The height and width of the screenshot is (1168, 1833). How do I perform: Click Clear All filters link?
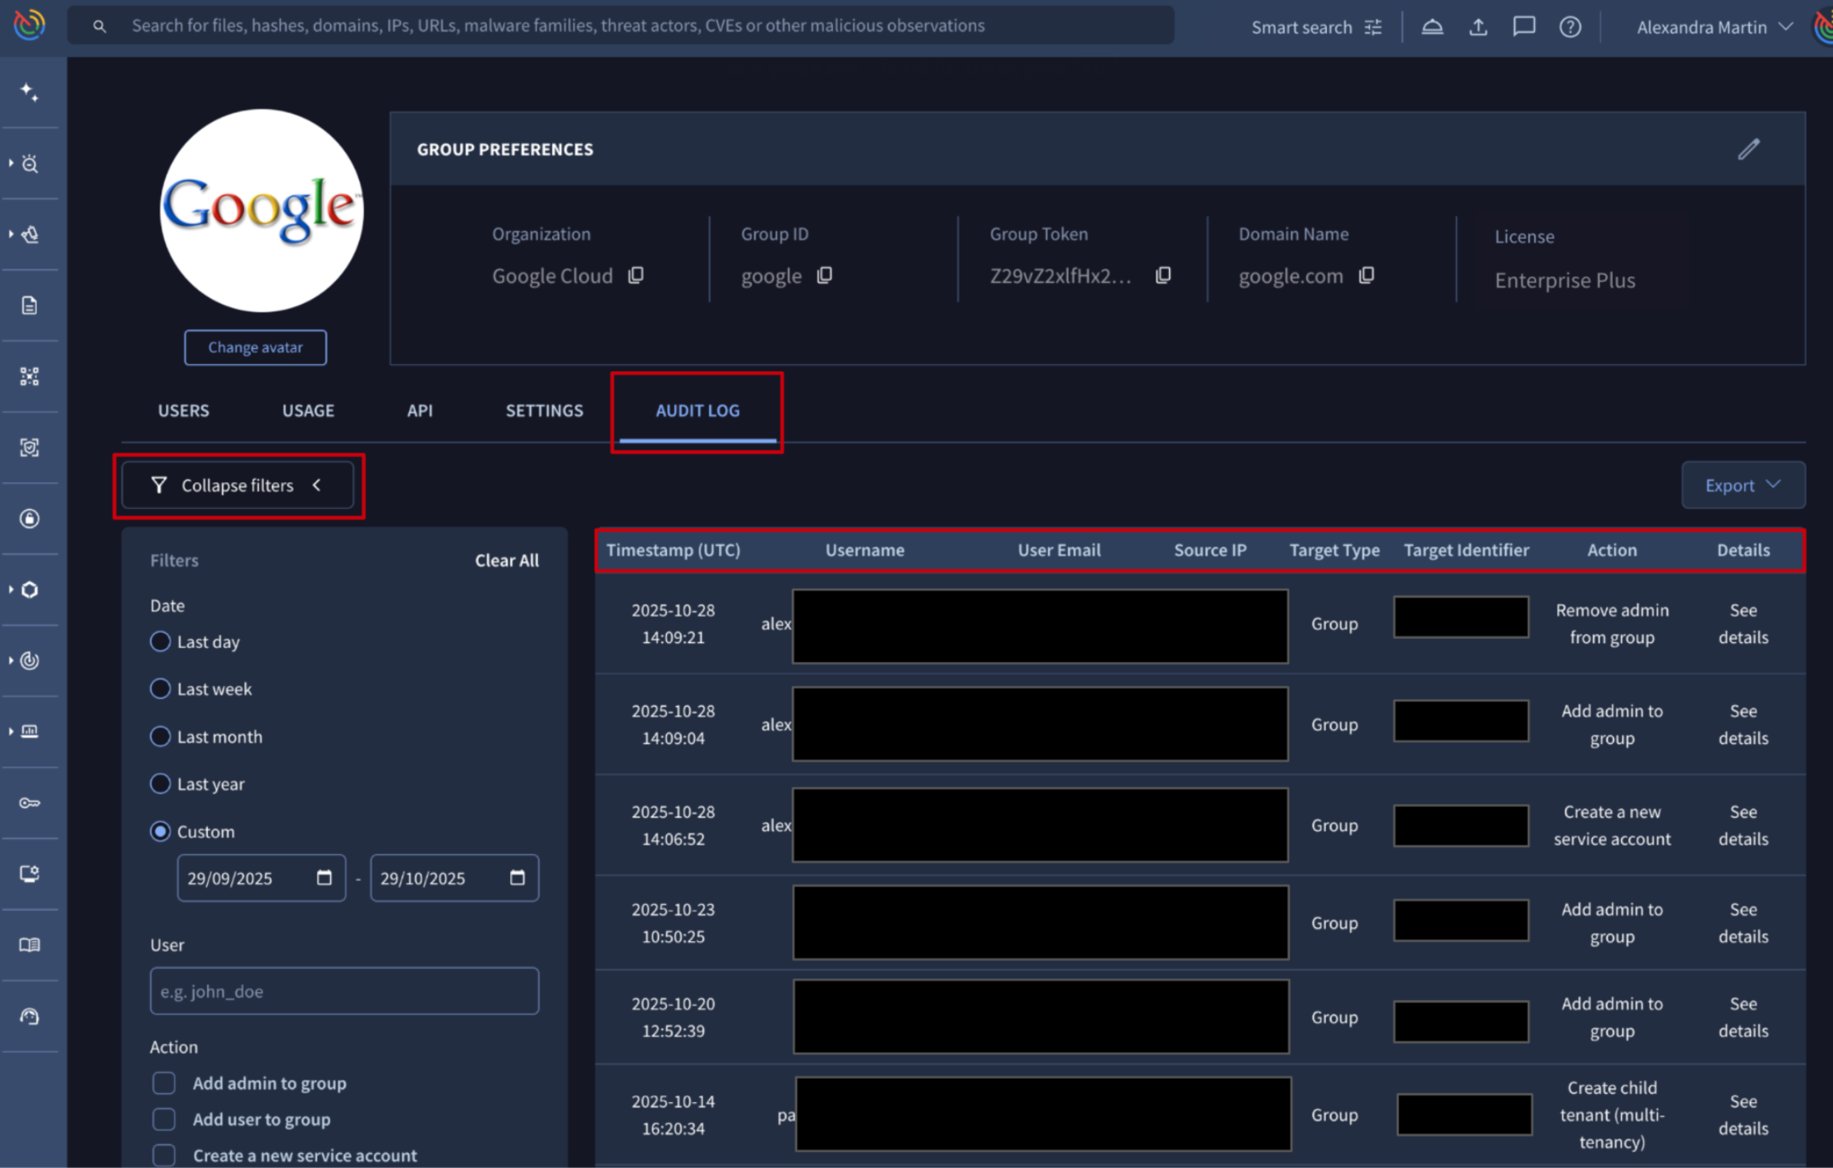tap(506, 560)
